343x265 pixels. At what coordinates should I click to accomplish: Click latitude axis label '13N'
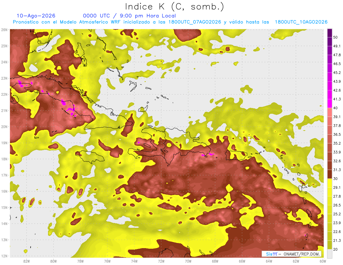4,240
